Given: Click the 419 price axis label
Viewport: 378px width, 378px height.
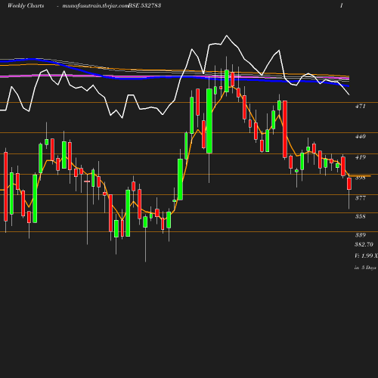Looking at the screenshot, I should click(361, 157).
